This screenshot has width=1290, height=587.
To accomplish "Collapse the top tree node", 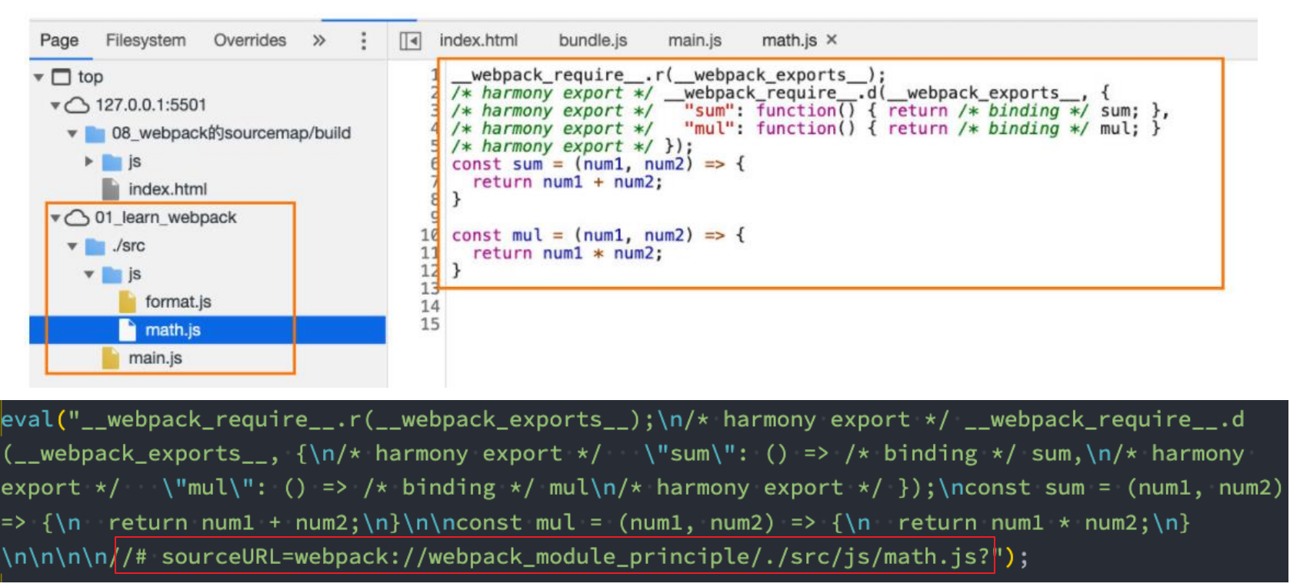I will coord(38,77).
